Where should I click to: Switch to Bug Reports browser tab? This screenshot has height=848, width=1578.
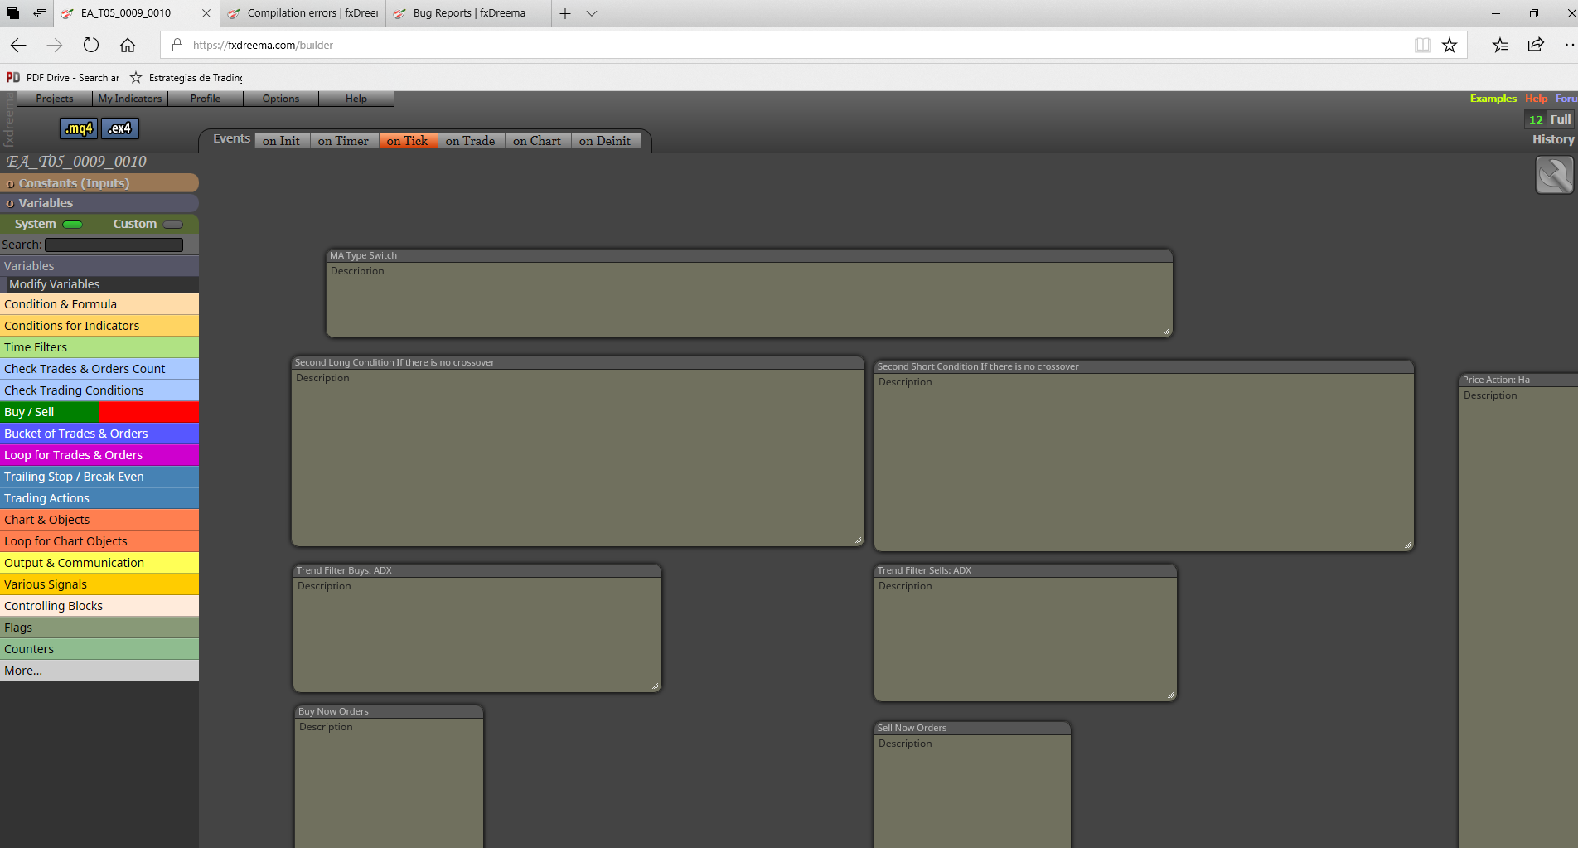(x=469, y=13)
